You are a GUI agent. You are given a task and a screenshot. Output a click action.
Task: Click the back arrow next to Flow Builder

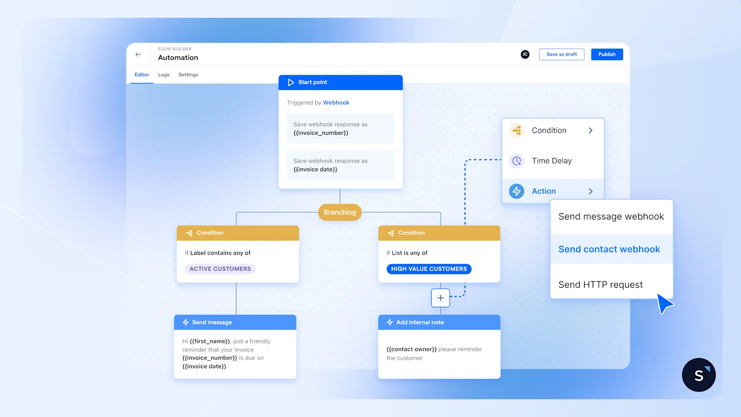[138, 54]
